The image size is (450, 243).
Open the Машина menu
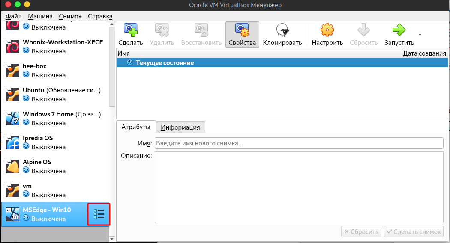click(40, 16)
